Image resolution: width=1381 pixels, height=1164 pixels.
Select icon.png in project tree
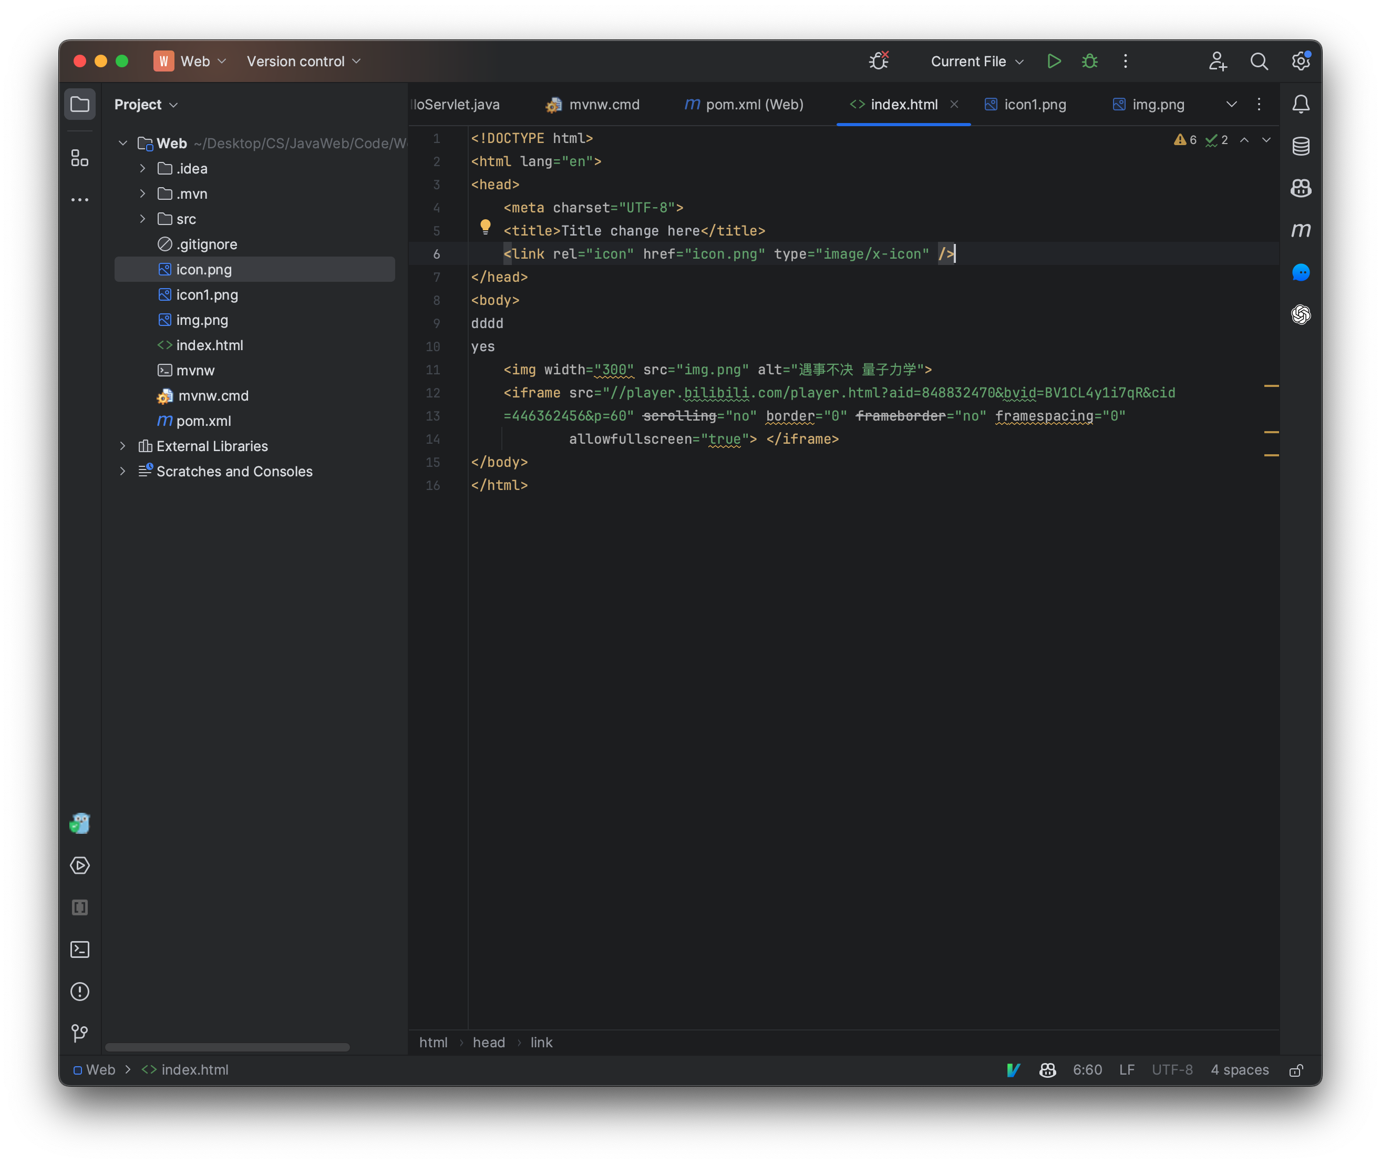click(254, 270)
